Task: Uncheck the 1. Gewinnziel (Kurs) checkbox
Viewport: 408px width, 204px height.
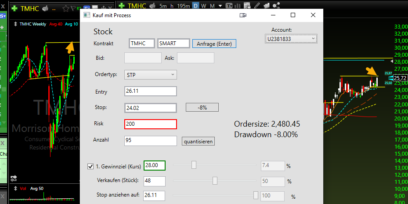Action: (90, 166)
